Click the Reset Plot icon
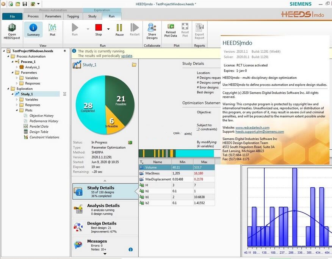 [185, 30]
